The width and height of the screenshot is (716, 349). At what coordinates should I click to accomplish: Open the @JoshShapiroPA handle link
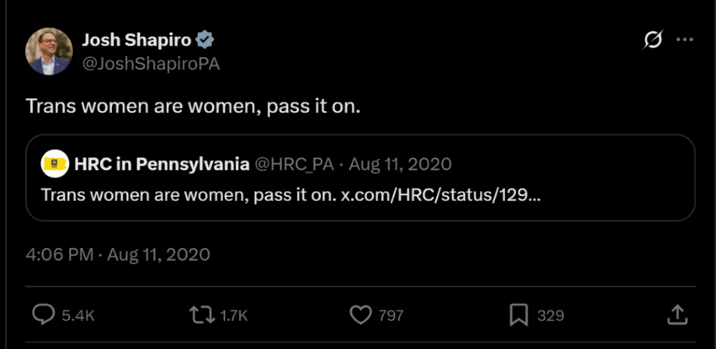(x=151, y=64)
